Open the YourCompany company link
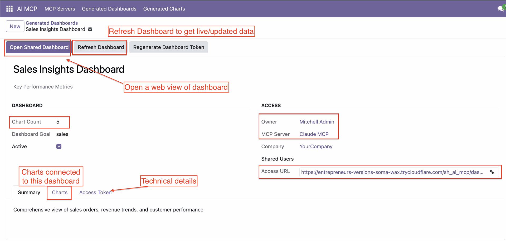 click(316, 146)
